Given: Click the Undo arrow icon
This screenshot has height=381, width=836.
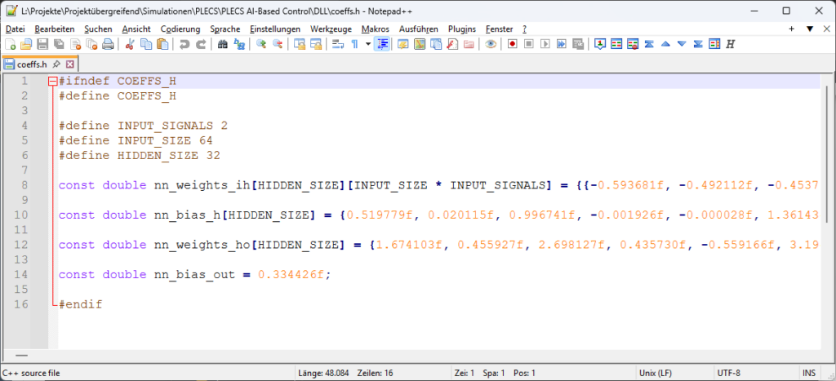Looking at the screenshot, I should (x=185, y=44).
